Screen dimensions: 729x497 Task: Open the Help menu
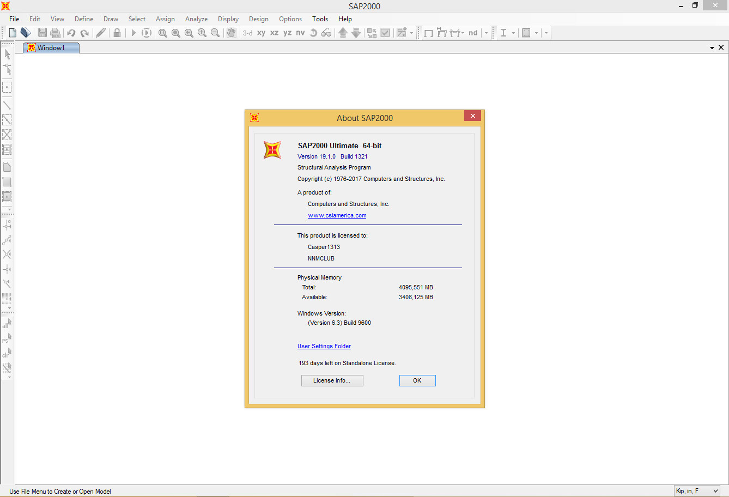[345, 19]
